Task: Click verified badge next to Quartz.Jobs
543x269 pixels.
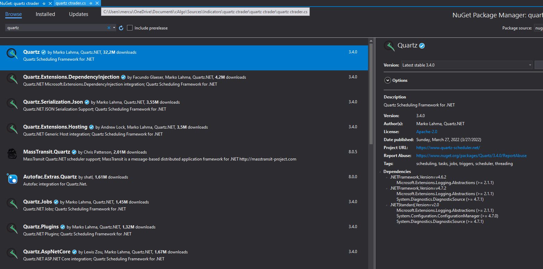Action: (x=56, y=202)
